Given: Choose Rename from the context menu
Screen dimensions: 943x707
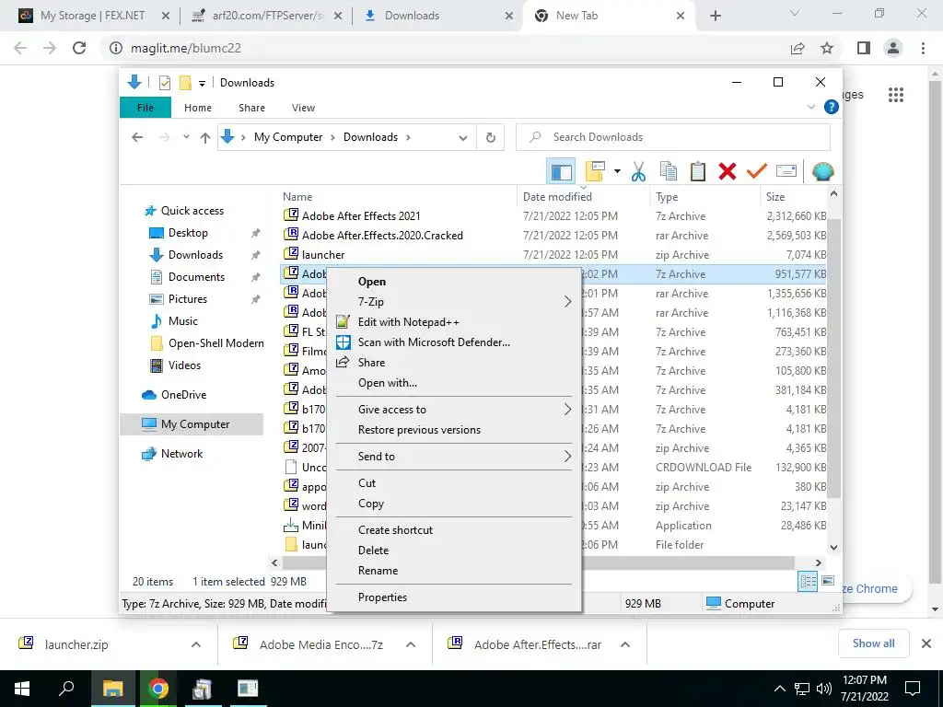Looking at the screenshot, I should [455, 571].
